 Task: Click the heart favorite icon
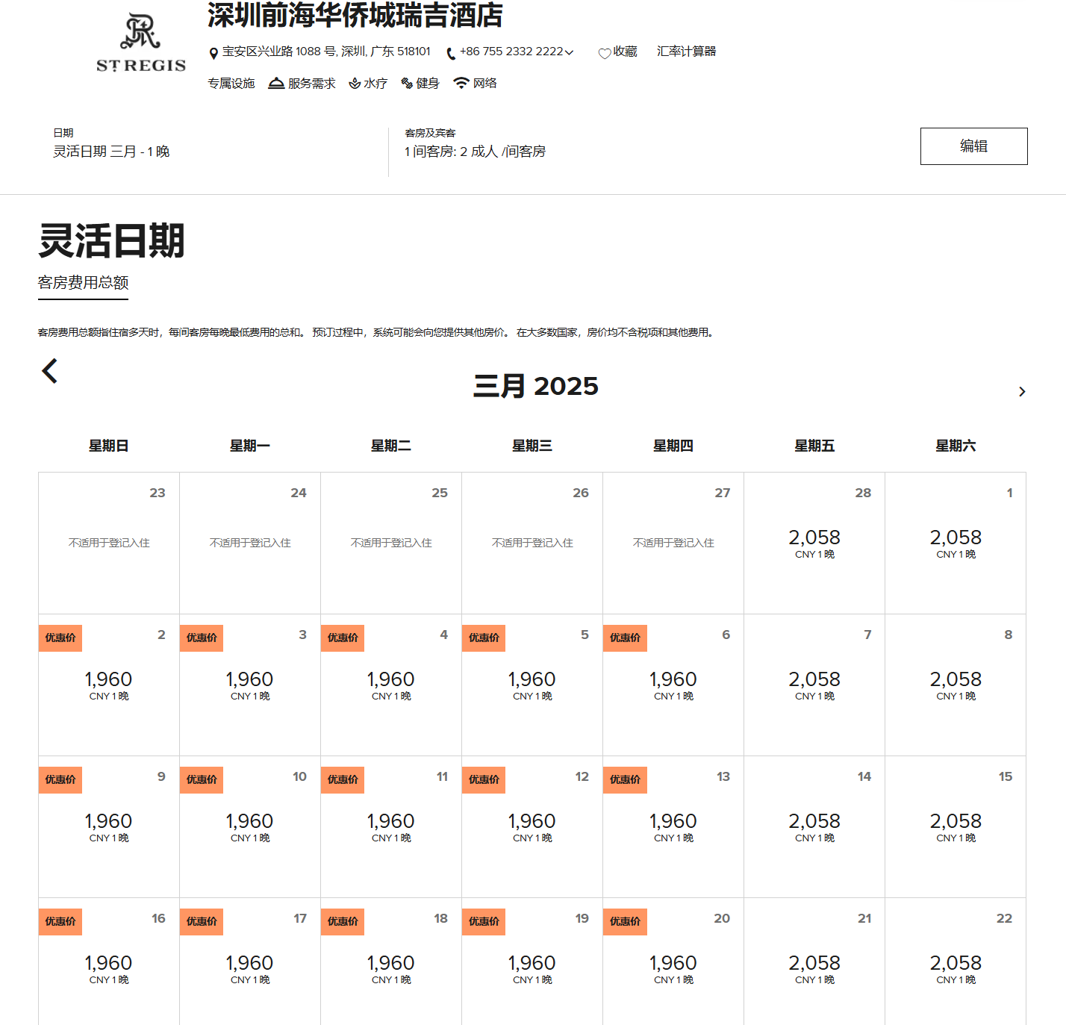click(x=605, y=53)
